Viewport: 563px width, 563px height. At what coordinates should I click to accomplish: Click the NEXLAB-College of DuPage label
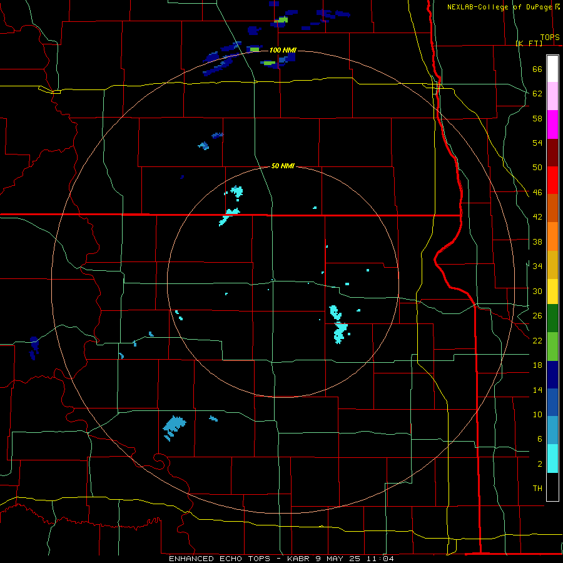click(x=500, y=7)
